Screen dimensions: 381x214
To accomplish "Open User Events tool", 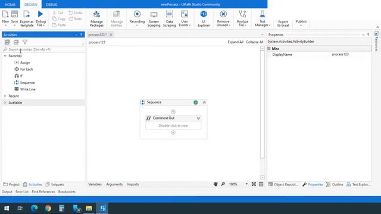I will click(185, 18).
